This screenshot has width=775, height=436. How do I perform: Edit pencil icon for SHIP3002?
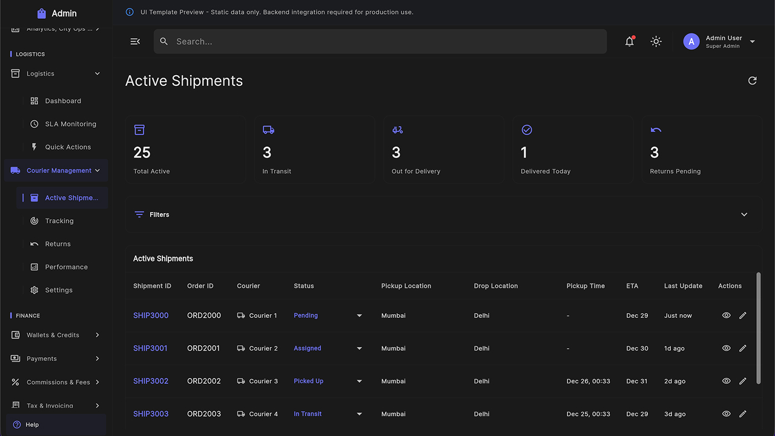(743, 381)
